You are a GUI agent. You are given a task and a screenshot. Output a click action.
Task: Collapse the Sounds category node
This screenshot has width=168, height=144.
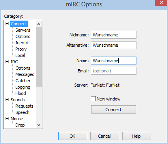point(7,100)
